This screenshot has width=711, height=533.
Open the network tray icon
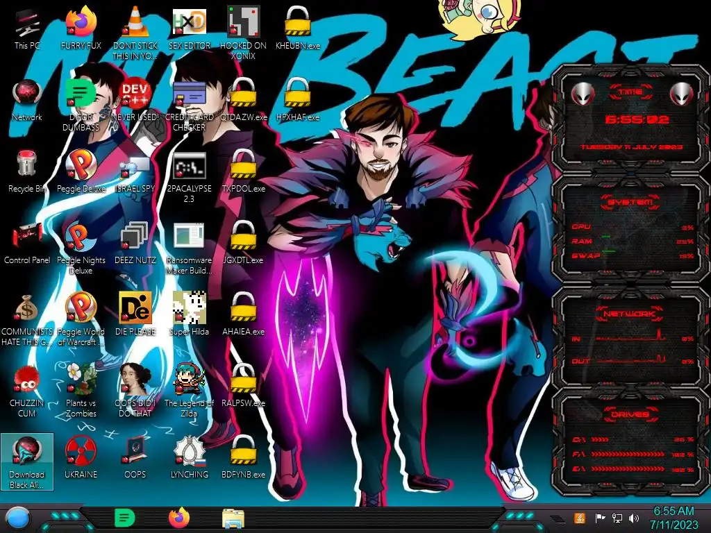click(x=617, y=518)
